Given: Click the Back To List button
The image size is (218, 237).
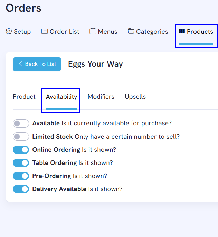Looking at the screenshot, I should [37, 64].
